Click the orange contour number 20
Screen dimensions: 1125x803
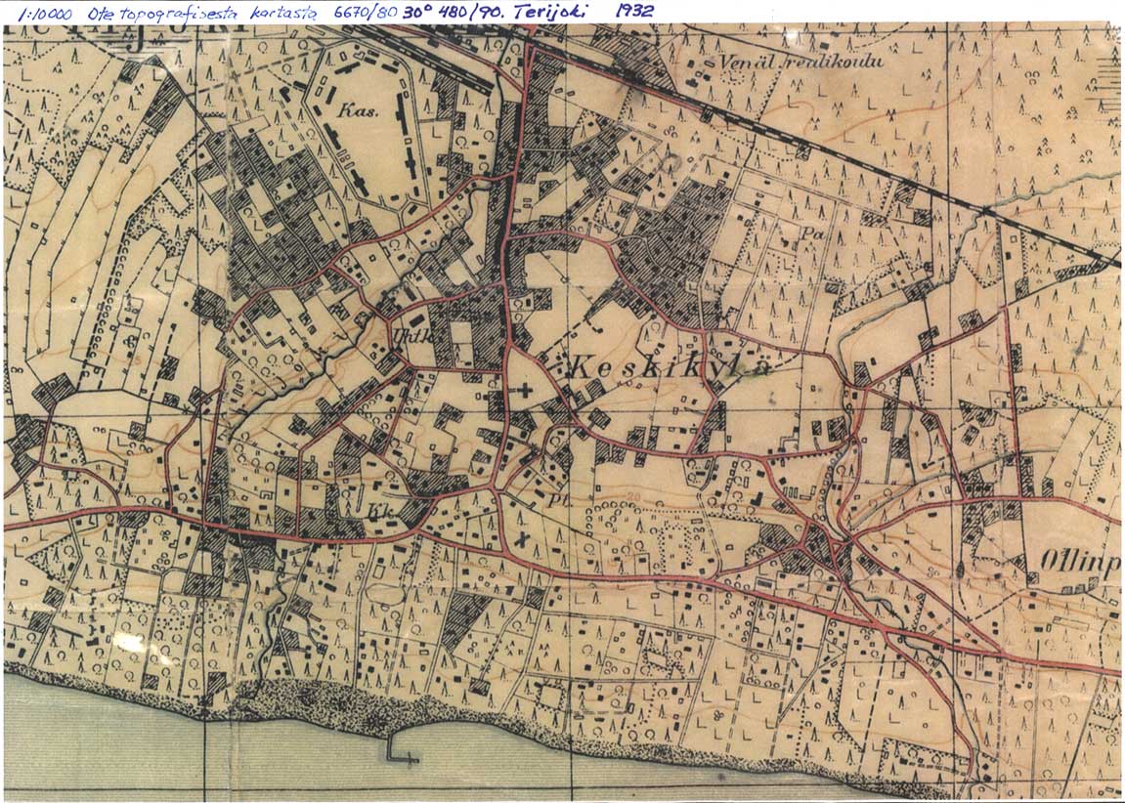coord(634,495)
